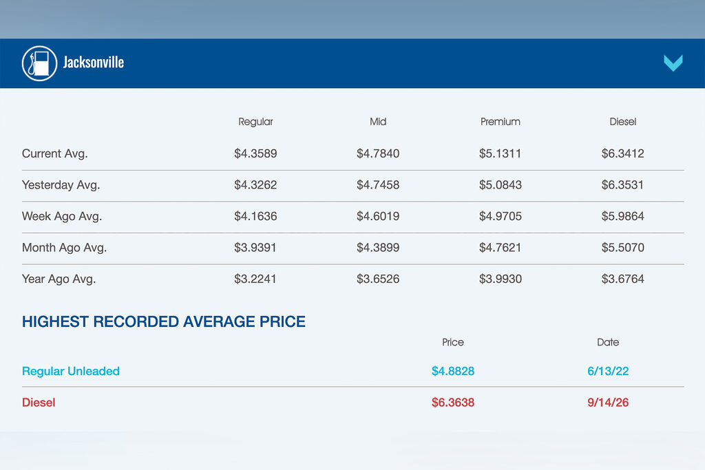
Task: Select the Current Avg. row label
Action: pos(55,153)
